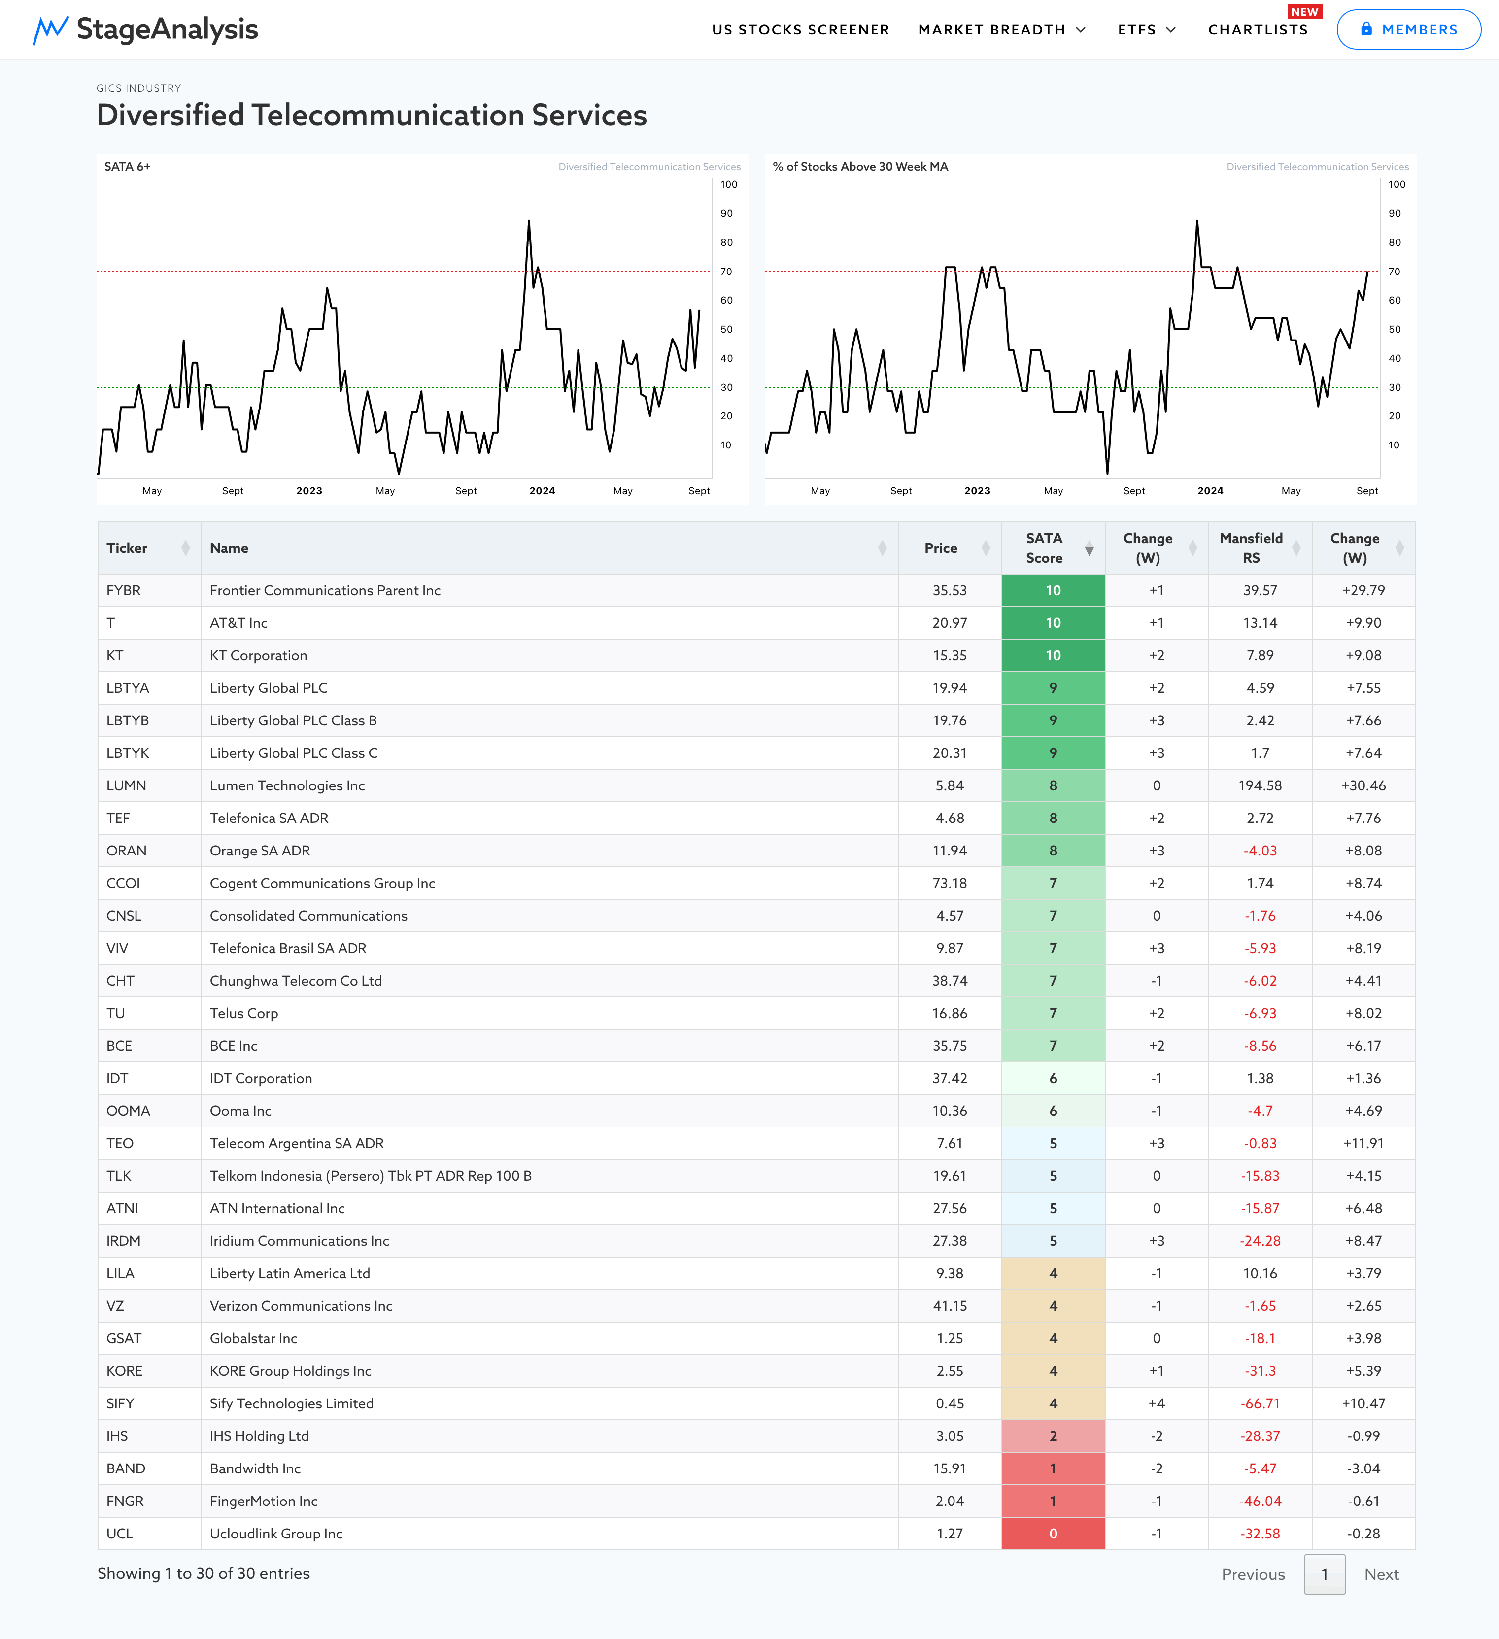Screen dimensions: 1499x1639
Task: Click Ucloudlink Group Inc
Action: tap(276, 1534)
